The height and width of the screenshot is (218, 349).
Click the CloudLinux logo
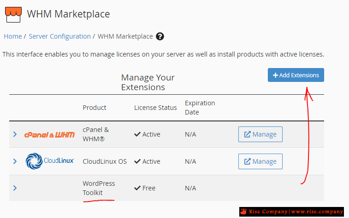pos(50,161)
